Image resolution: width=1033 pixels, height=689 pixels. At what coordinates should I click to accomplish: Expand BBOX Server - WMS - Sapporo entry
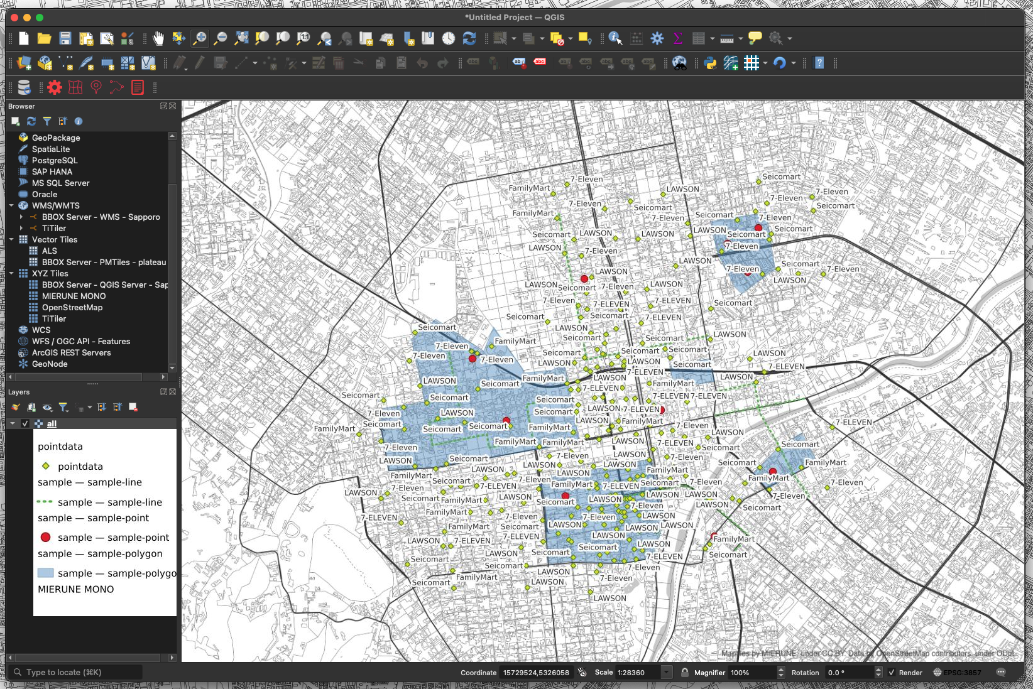21,217
